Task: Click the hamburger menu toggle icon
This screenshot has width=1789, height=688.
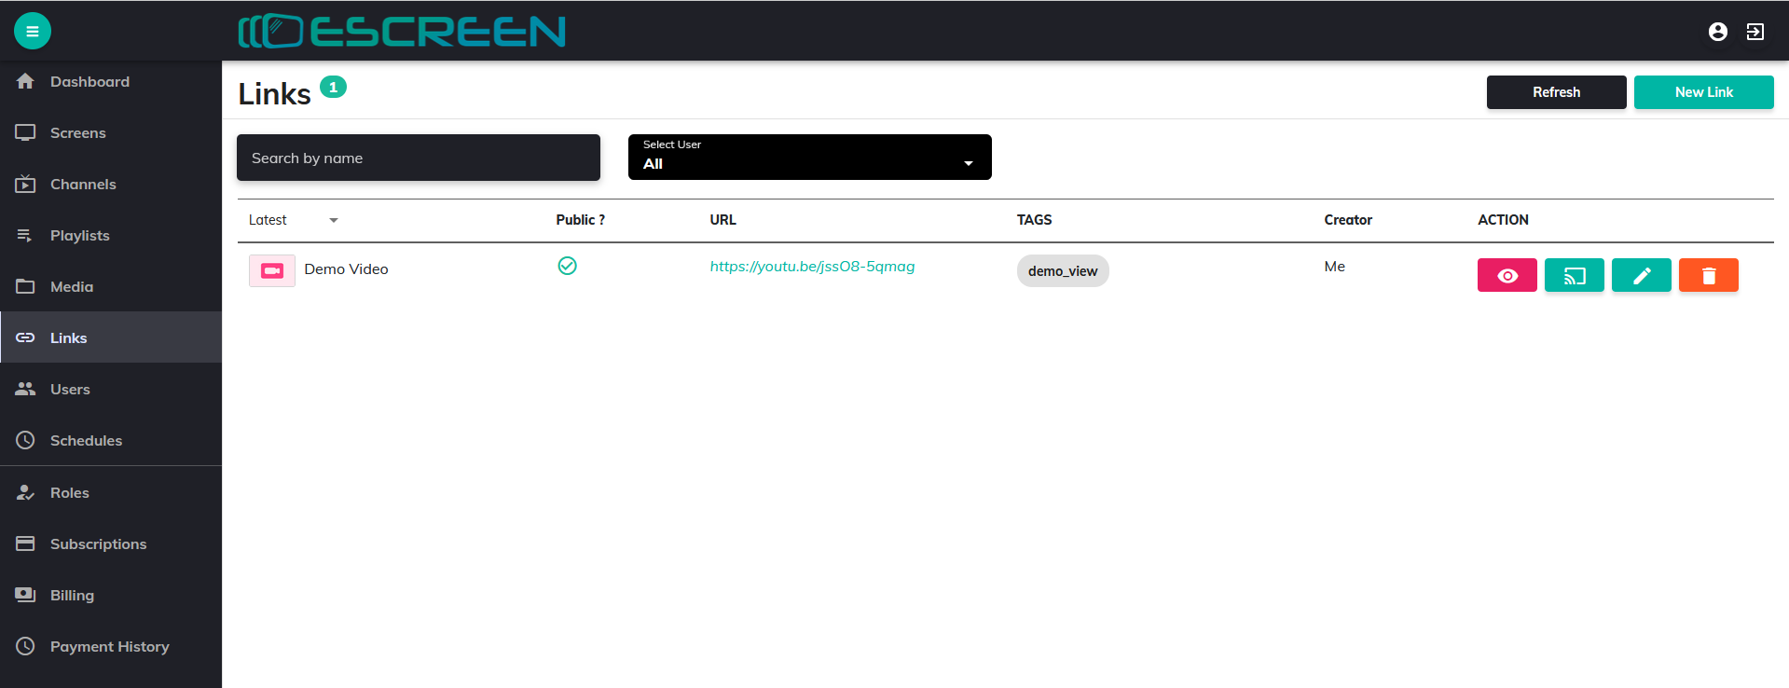Action: tap(32, 31)
